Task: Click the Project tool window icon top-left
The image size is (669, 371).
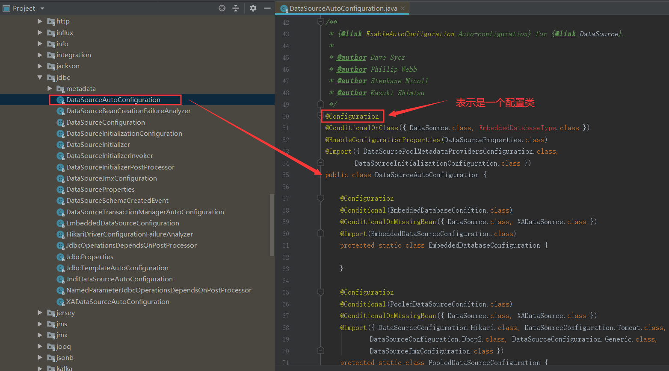Action: point(6,8)
